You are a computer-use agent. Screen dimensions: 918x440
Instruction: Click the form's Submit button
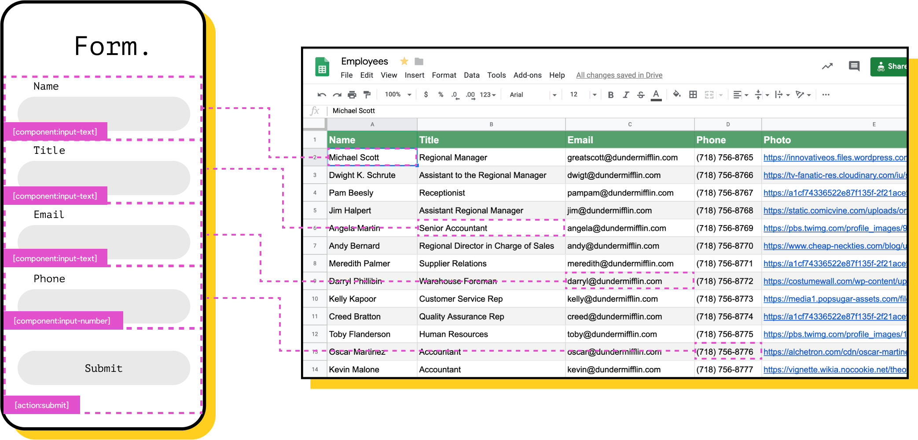click(x=104, y=368)
